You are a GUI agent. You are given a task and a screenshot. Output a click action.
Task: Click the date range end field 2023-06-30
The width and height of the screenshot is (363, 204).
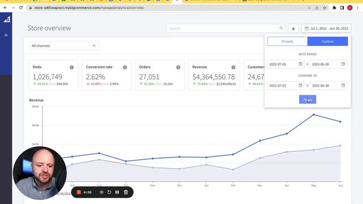click(328, 64)
